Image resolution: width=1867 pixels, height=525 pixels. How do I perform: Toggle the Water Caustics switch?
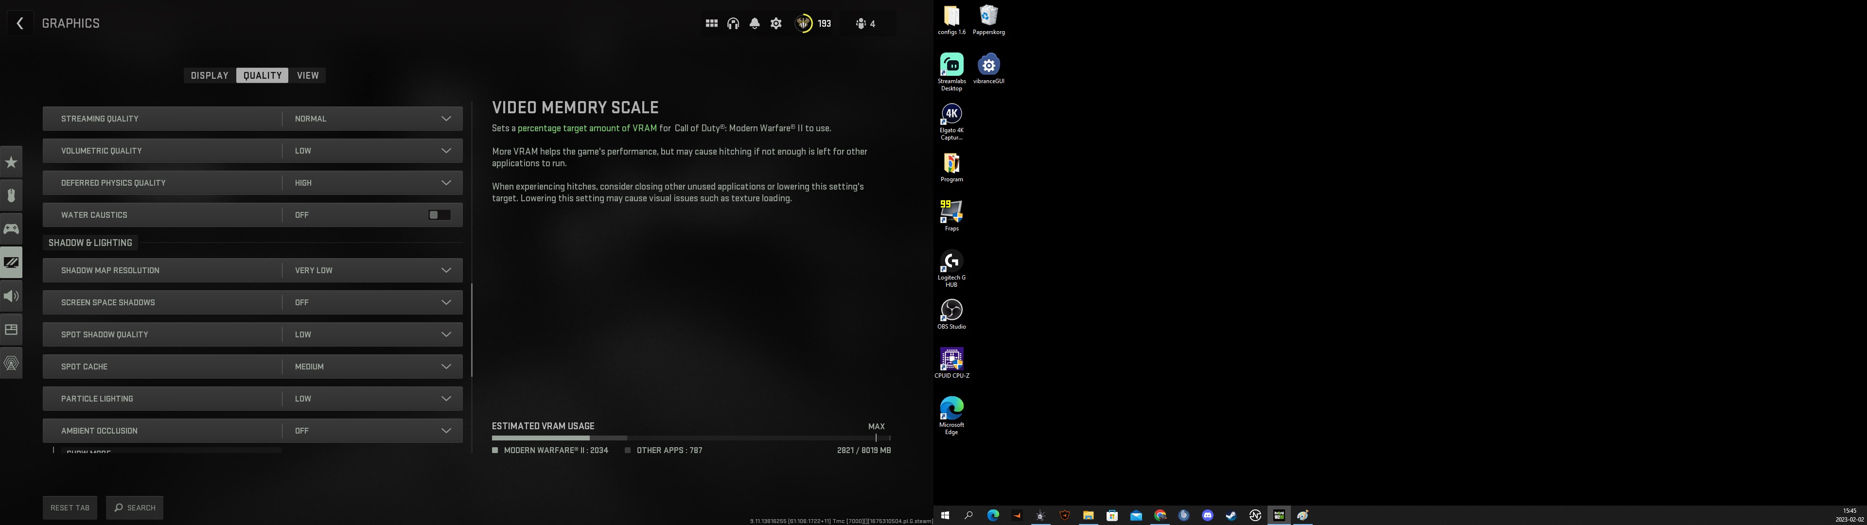439,215
